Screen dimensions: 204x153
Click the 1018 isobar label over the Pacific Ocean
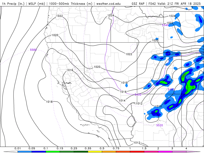coord(49,102)
